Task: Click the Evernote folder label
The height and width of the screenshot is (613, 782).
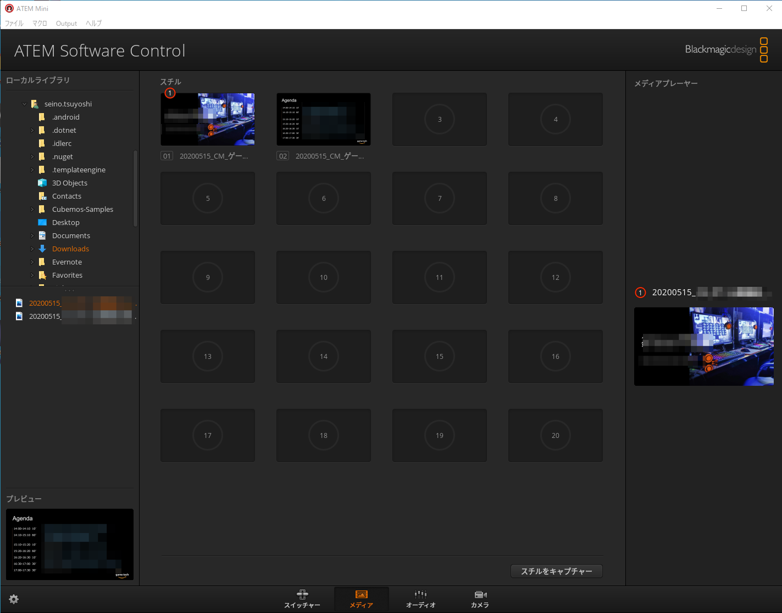Action: (67, 262)
